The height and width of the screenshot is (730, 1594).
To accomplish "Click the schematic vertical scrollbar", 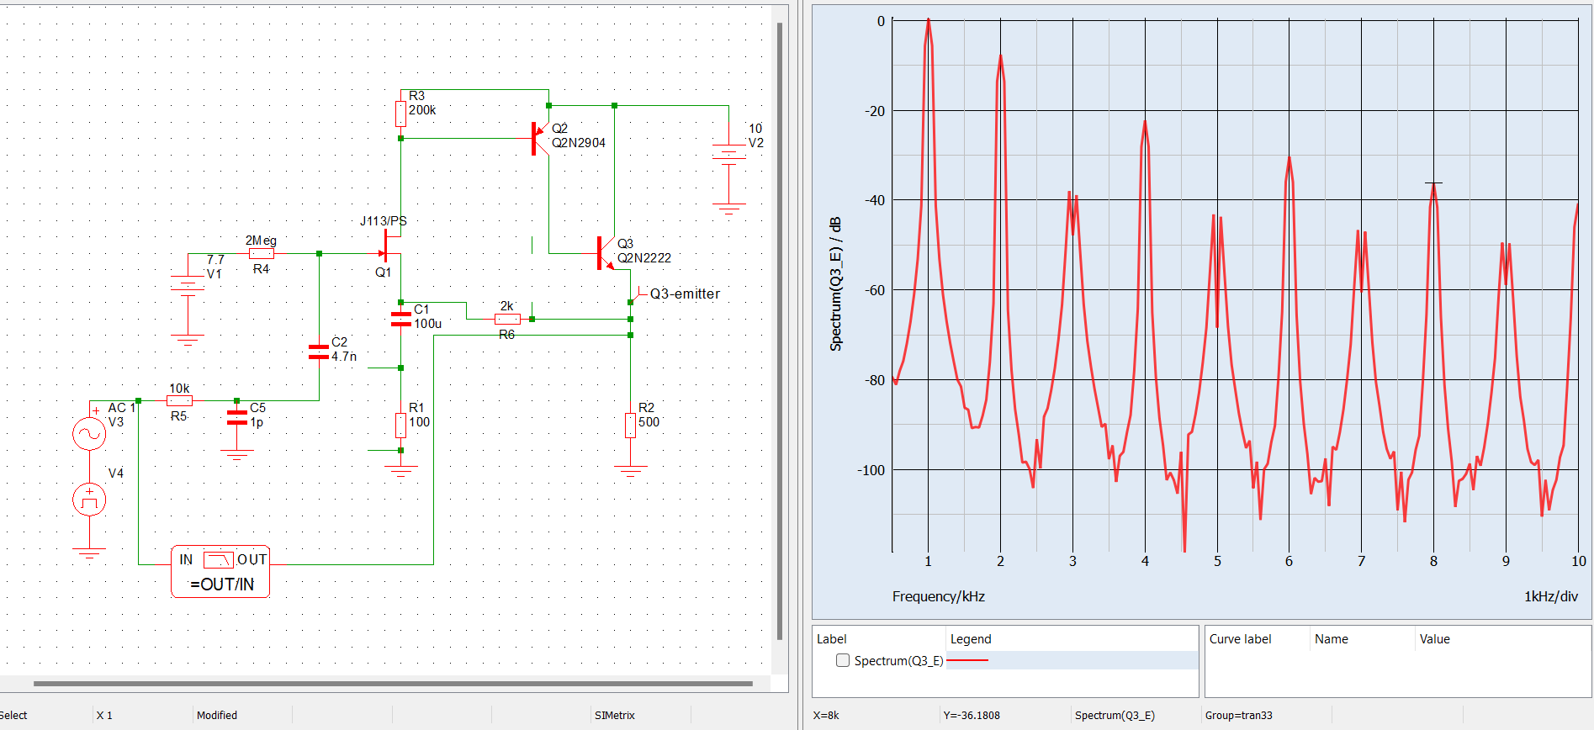I will (780, 331).
